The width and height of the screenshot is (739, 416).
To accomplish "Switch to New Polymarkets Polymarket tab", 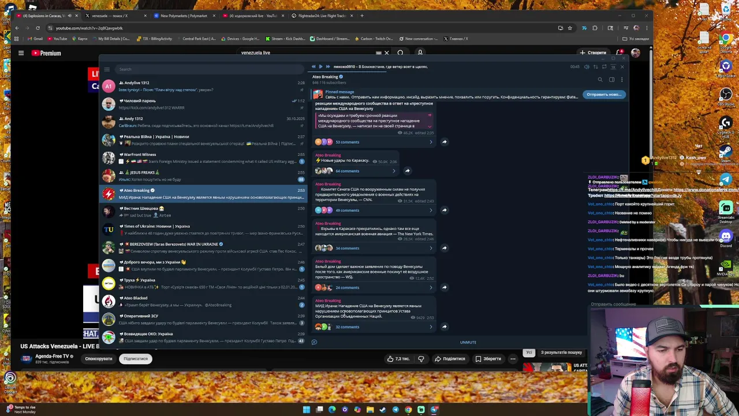I will pyautogui.click(x=184, y=16).
